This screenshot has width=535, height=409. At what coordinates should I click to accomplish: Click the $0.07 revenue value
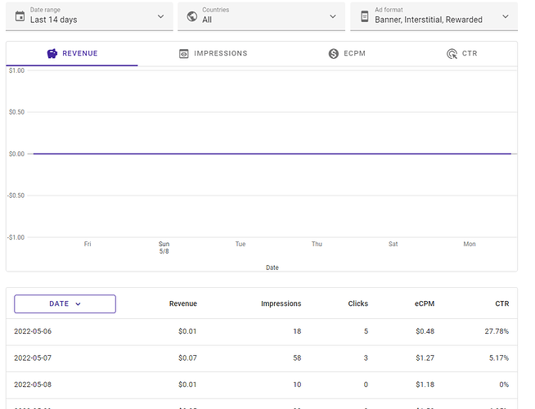[x=187, y=357]
